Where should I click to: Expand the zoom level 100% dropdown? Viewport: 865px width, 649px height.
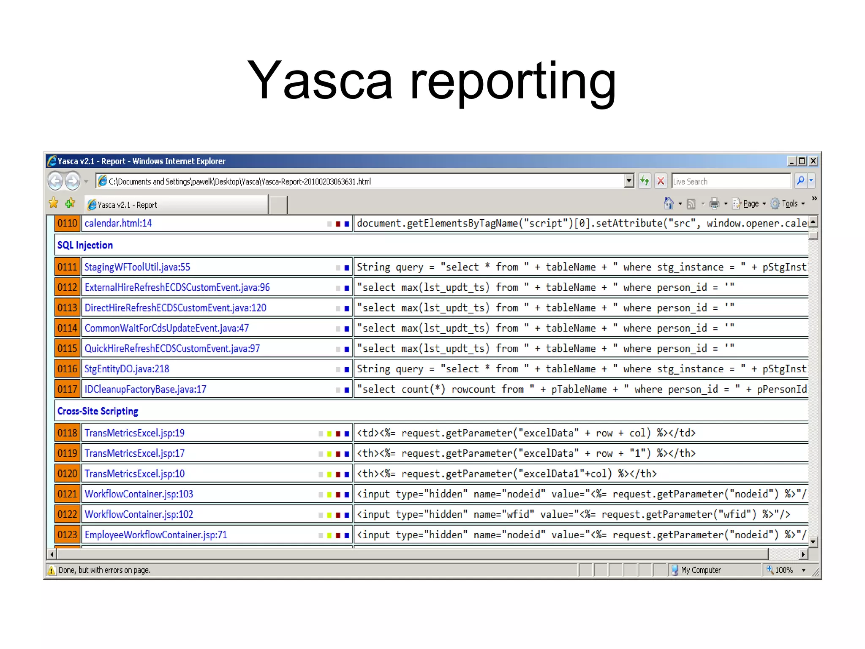[804, 570]
